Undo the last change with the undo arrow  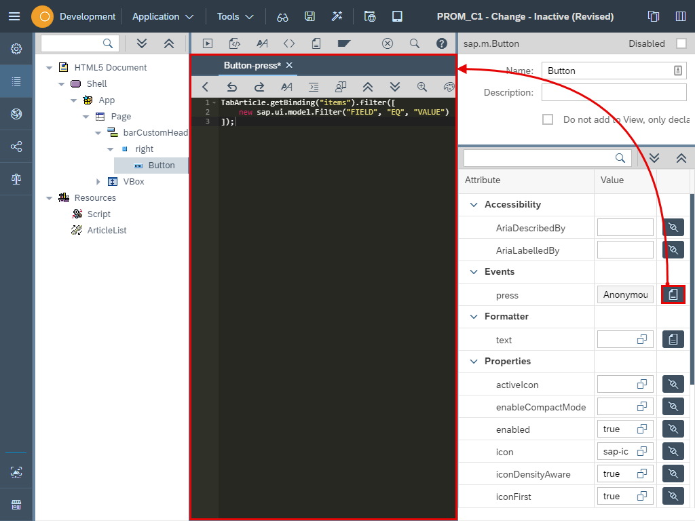[231, 87]
